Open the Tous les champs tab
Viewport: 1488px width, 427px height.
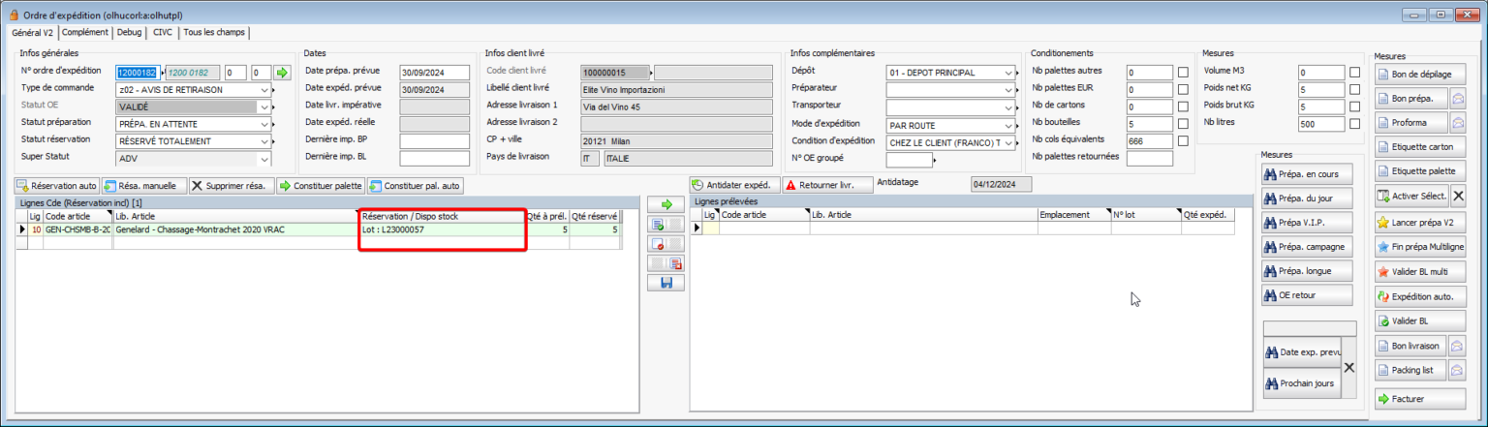(x=213, y=32)
